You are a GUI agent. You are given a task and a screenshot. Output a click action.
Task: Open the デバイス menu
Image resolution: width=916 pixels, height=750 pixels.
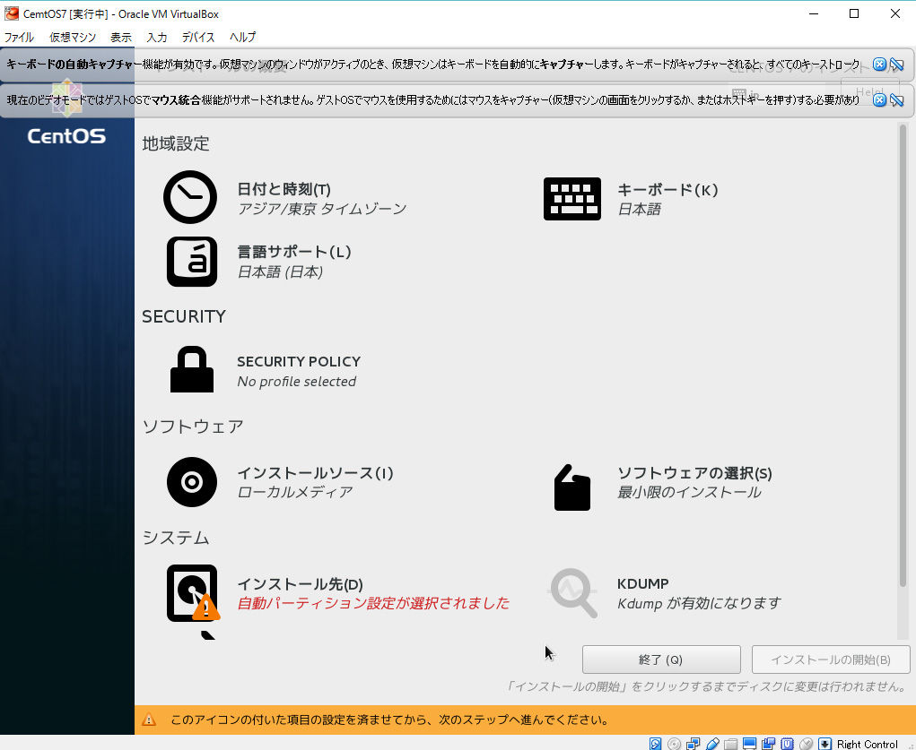198,38
